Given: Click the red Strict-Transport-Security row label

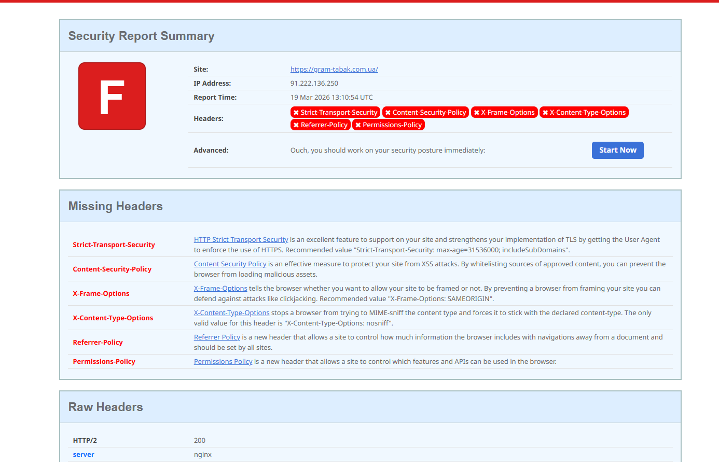Looking at the screenshot, I should [114, 244].
